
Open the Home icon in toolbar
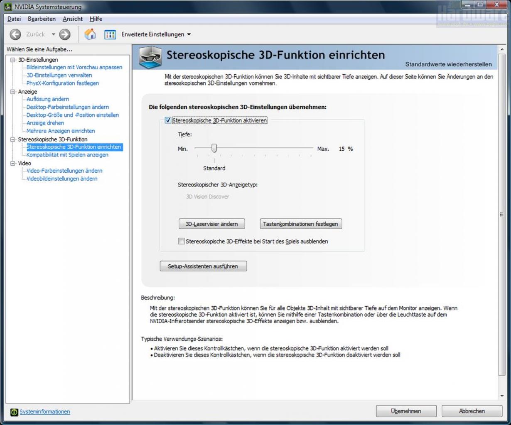[90, 34]
